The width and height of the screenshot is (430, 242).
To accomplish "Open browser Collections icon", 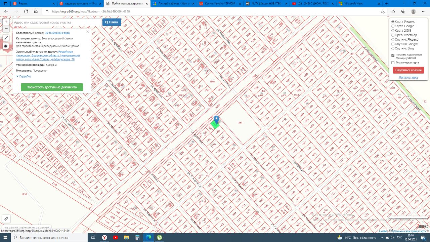I will tap(403, 11).
